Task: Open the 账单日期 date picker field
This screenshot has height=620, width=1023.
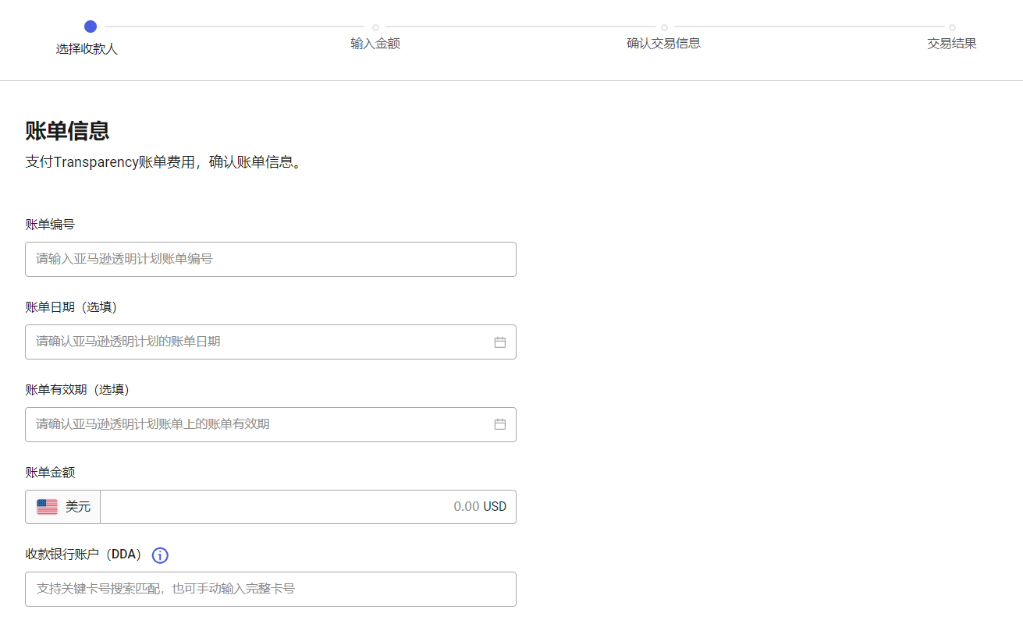Action: click(258, 342)
